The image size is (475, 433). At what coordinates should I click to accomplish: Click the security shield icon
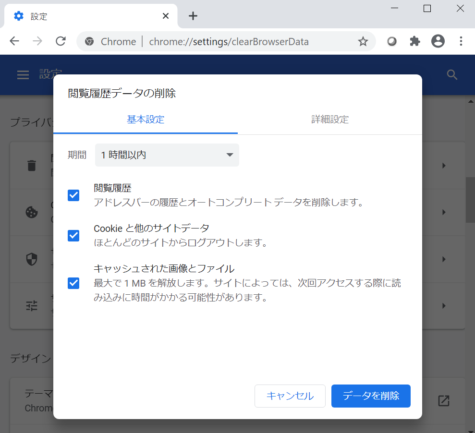point(32,259)
